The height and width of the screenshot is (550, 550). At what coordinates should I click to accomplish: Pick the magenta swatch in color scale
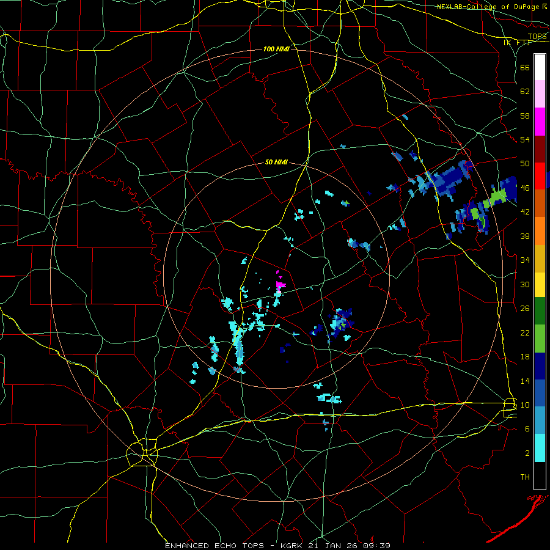pos(540,122)
